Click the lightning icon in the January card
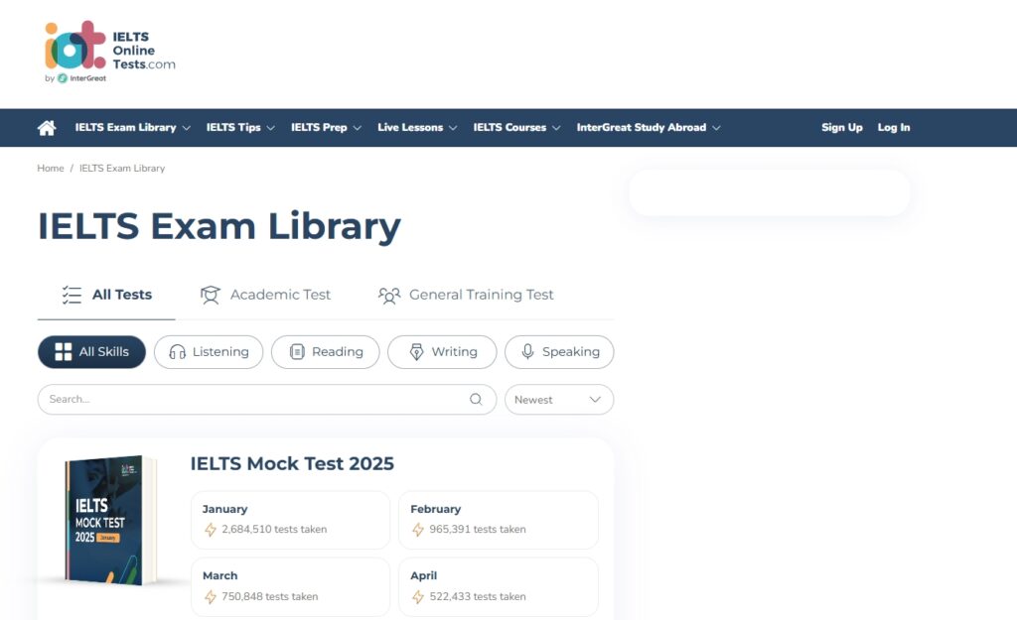The width and height of the screenshot is (1017, 620). pos(211,530)
